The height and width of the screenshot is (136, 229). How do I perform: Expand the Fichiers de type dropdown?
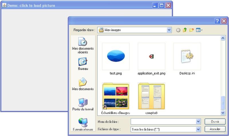[x=198, y=129]
